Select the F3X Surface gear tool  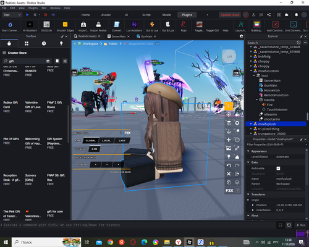[x=237, y=123]
